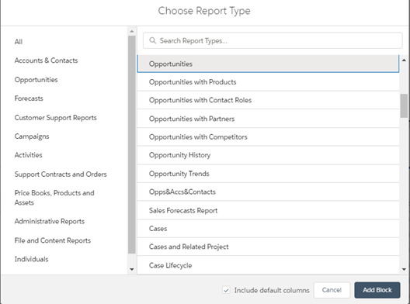Screen dimensions: 410x304
Task: Select File and Content Reports category
Action: [x=53, y=240]
